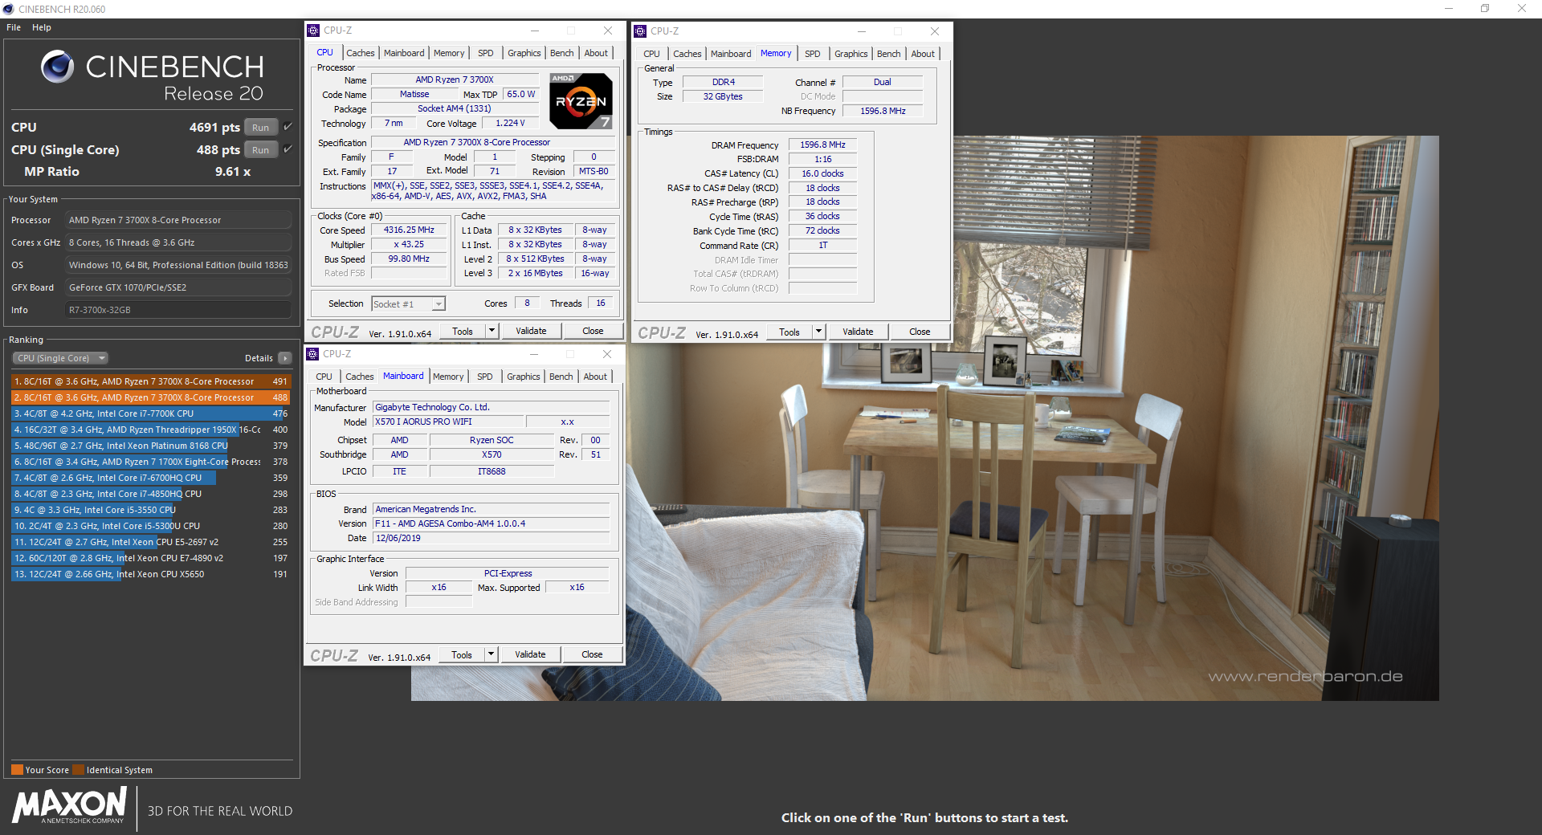The width and height of the screenshot is (1542, 835).
Task: Switch to SPD tab in the CPU-Z Memory window
Action: [x=813, y=54]
